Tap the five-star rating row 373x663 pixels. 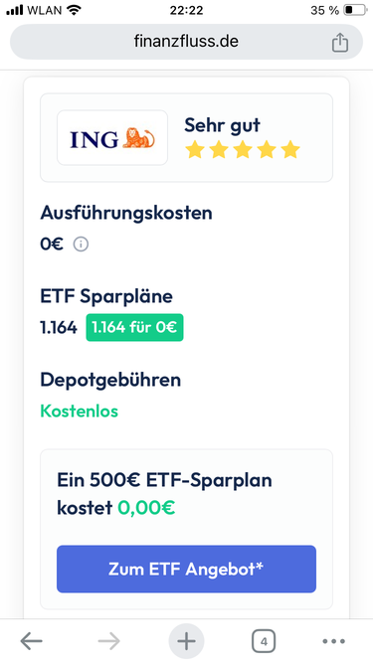coord(243,150)
